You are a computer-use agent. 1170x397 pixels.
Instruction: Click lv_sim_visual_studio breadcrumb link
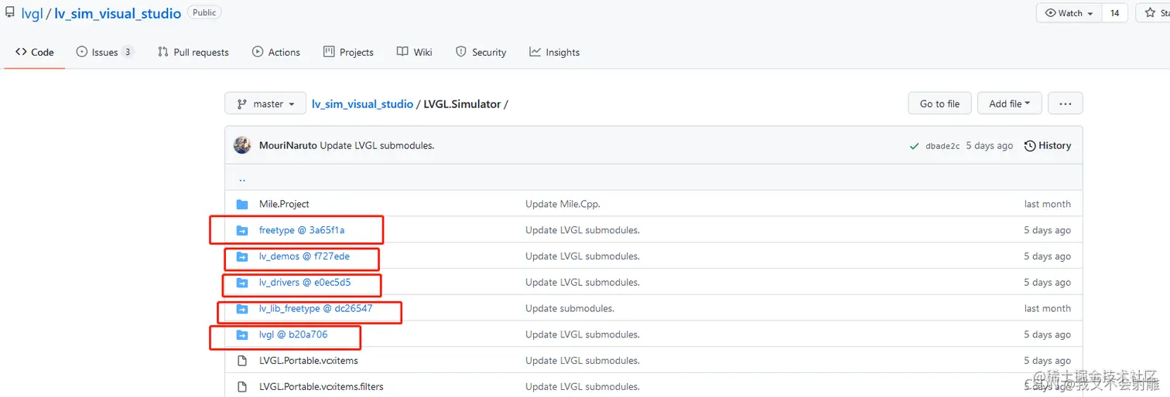click(362, 103)
